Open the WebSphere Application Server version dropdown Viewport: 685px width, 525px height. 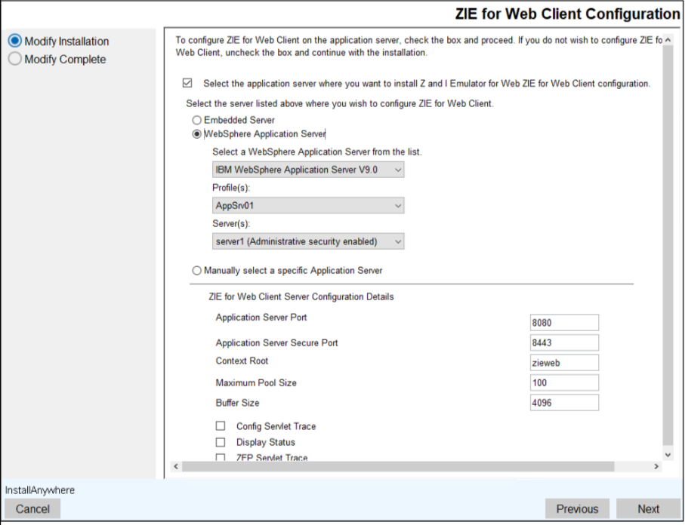pos(308,170)
